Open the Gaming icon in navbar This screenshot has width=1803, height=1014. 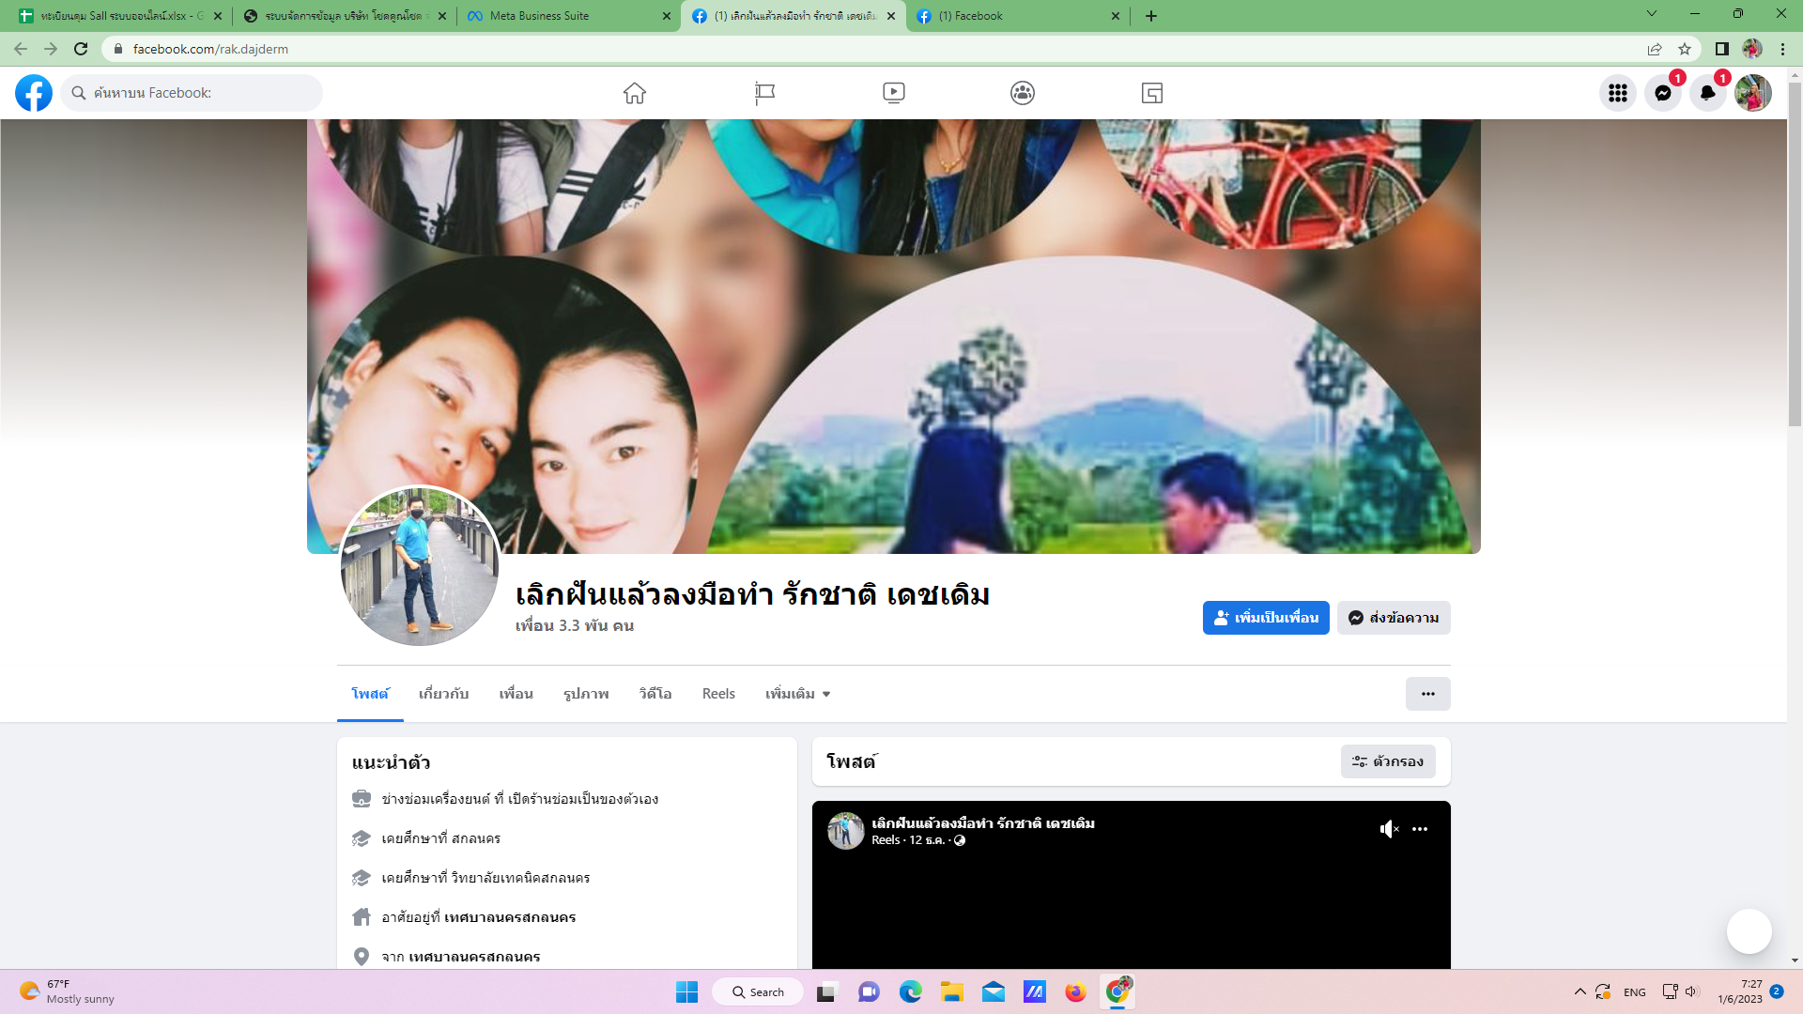[1152, 93]
